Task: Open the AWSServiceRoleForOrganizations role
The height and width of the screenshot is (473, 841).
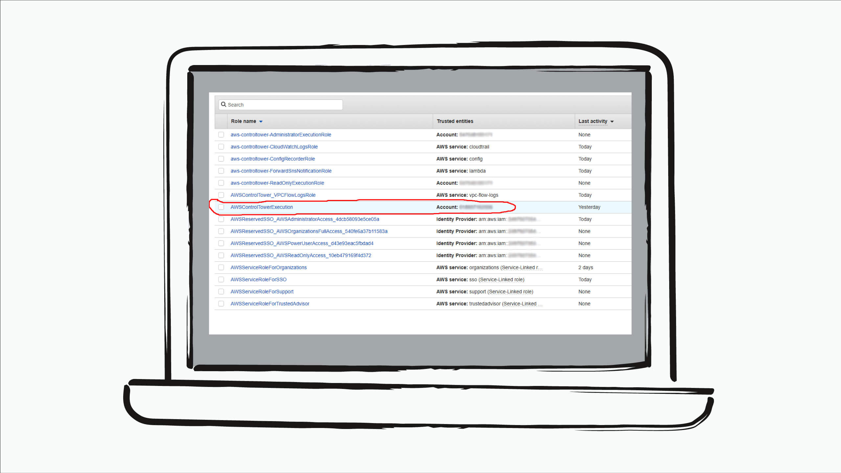Action: 268,267
